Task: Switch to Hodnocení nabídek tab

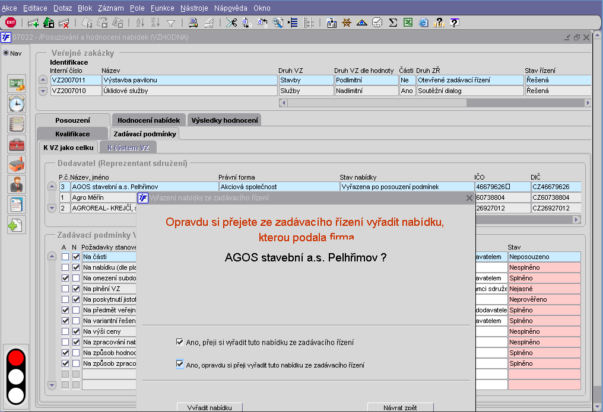Action: [x=148, y=120]
